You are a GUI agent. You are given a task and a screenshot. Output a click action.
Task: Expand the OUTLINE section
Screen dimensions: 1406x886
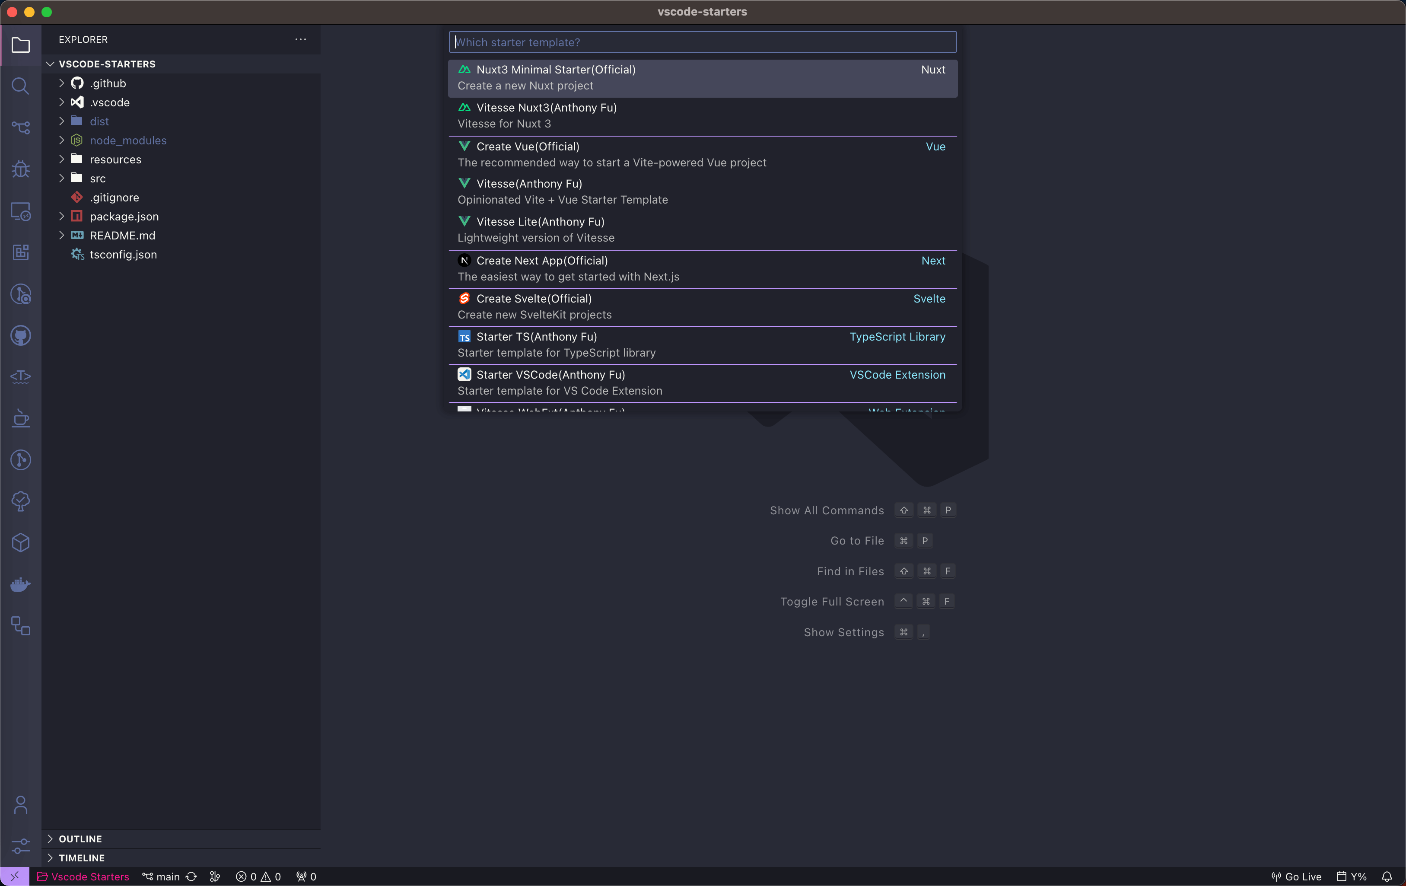[80, 839]
